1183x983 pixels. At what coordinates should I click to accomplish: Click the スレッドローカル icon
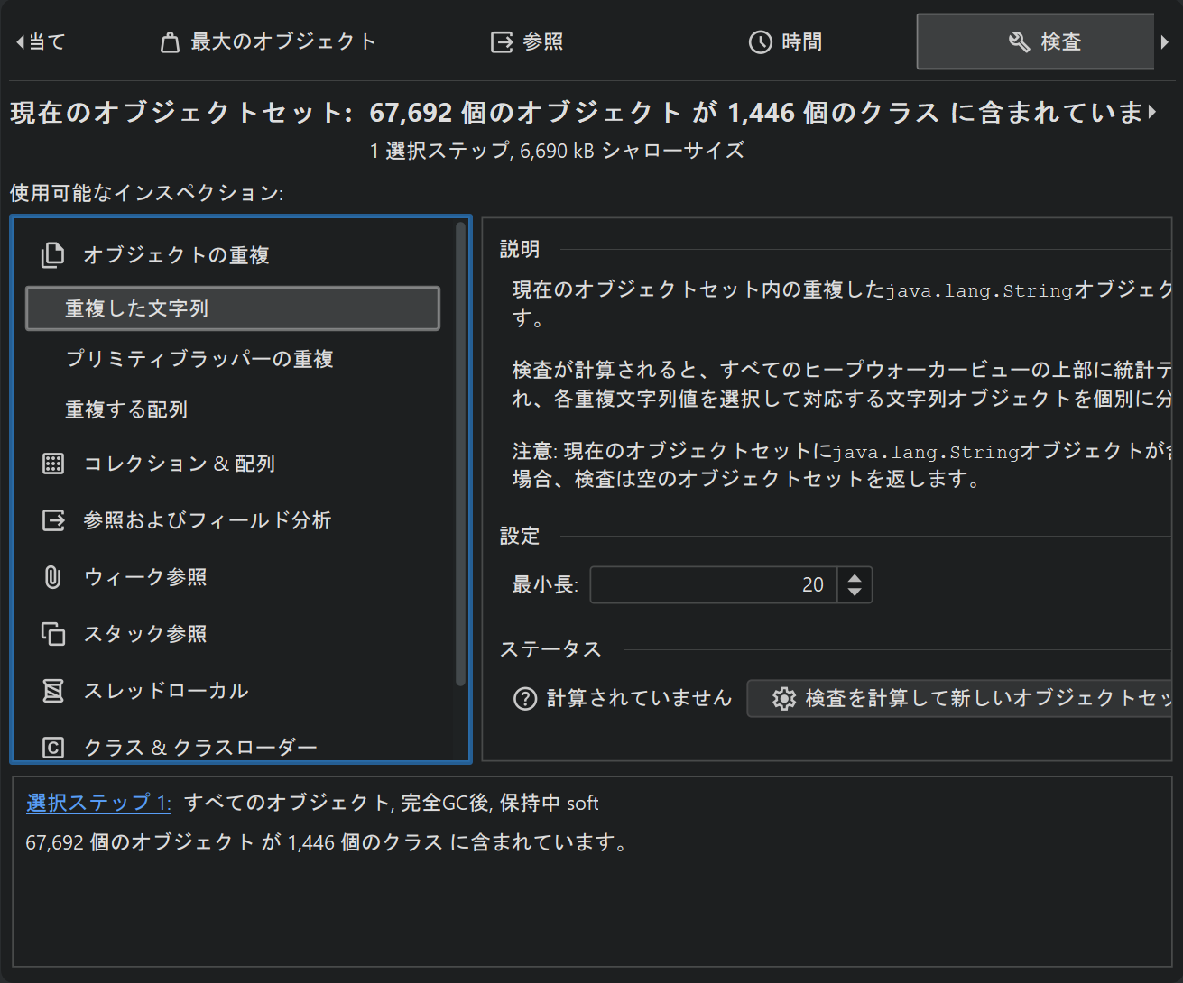53,691
